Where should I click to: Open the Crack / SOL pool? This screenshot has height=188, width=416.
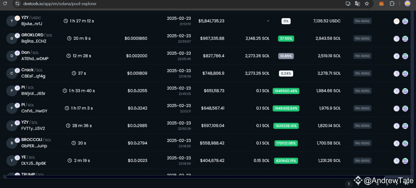32,70
